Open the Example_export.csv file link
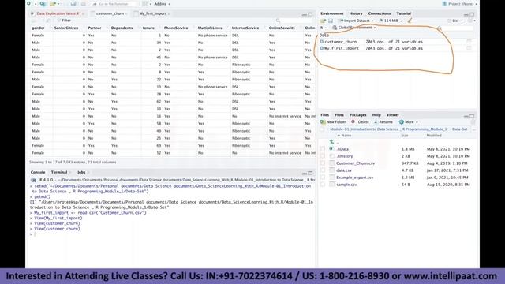The height and width of the screenshot is (284, 505). click(x=354, y=177)
